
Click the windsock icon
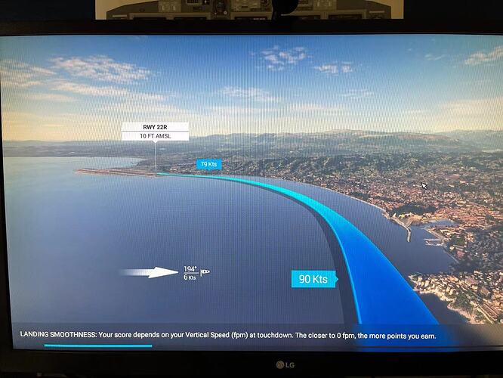(205, 272)
